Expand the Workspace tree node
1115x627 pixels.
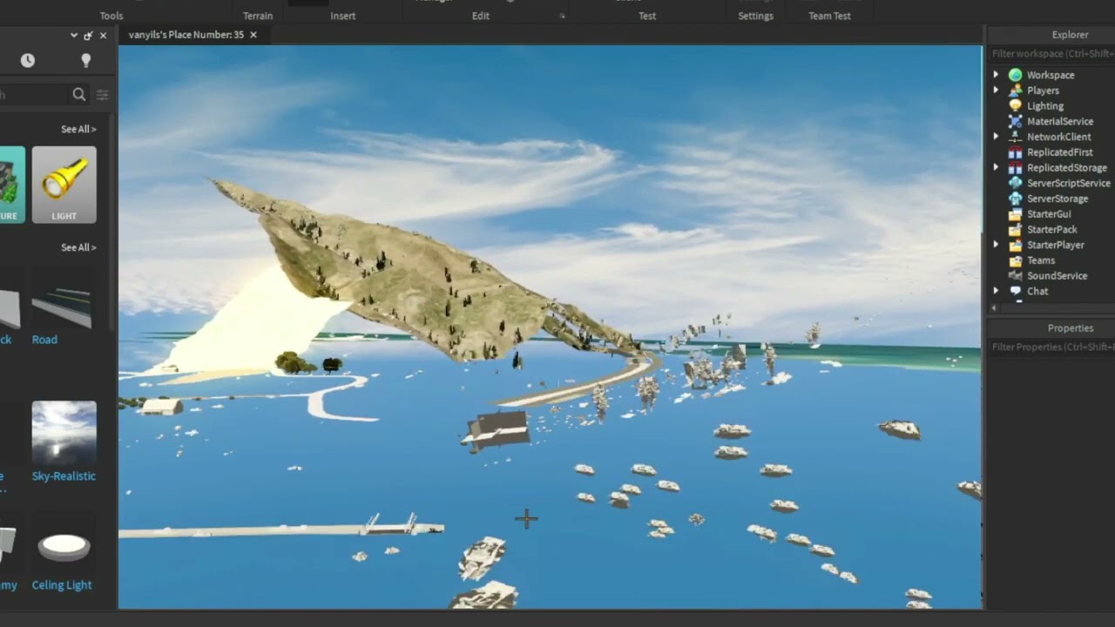[x=996, y=75]
